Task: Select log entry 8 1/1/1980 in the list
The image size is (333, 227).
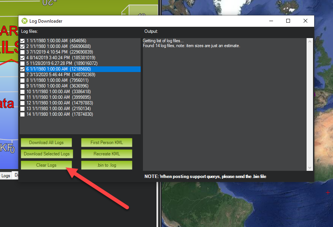Action: pyautogui.click(x=57, y=80)
